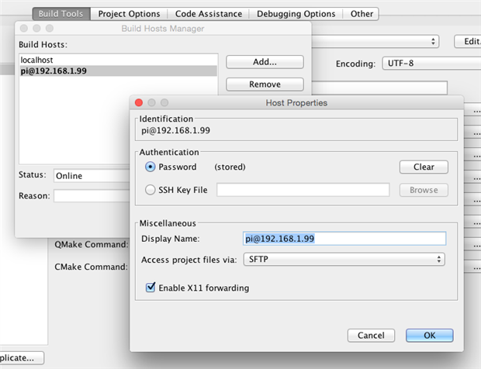481x369 pixels.
Task: Clear the stored password
Action: pos(424,167)
